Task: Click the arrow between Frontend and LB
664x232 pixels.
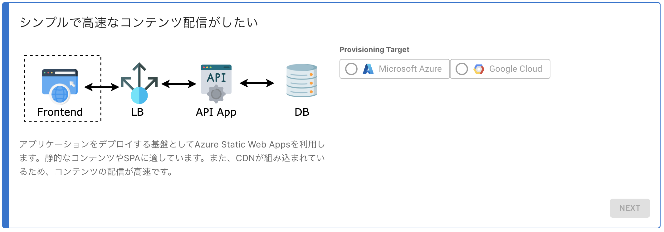Action: coord(102,87)
